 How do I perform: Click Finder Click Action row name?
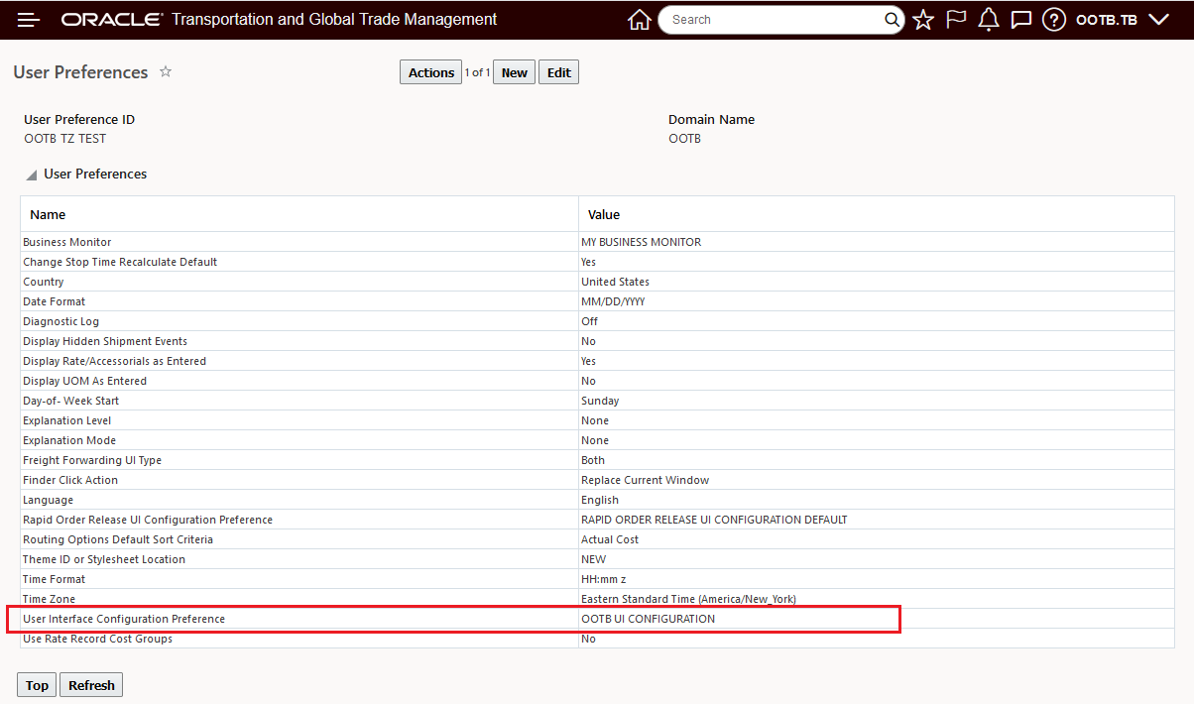[70, 480]
